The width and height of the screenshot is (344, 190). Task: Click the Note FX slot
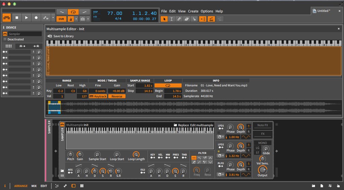[x=263, y=125]
